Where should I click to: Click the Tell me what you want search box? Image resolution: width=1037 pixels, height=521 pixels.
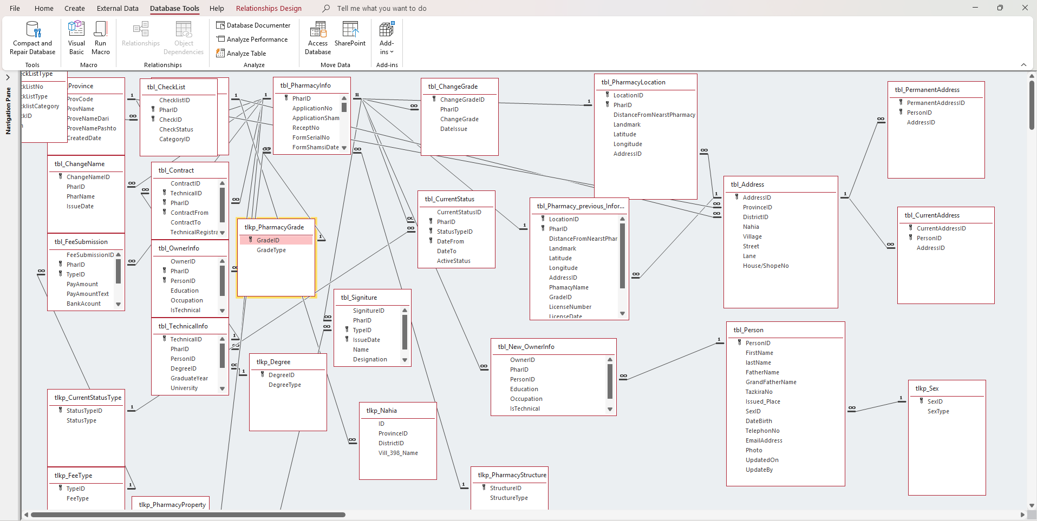coord(381,9)
